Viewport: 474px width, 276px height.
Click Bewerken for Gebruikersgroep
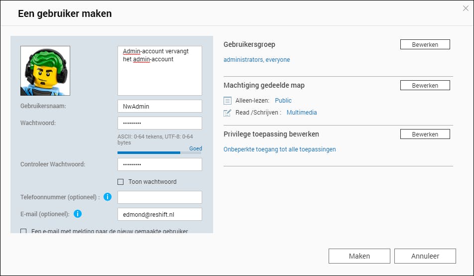pyautogui.click(x=425, y=45)
